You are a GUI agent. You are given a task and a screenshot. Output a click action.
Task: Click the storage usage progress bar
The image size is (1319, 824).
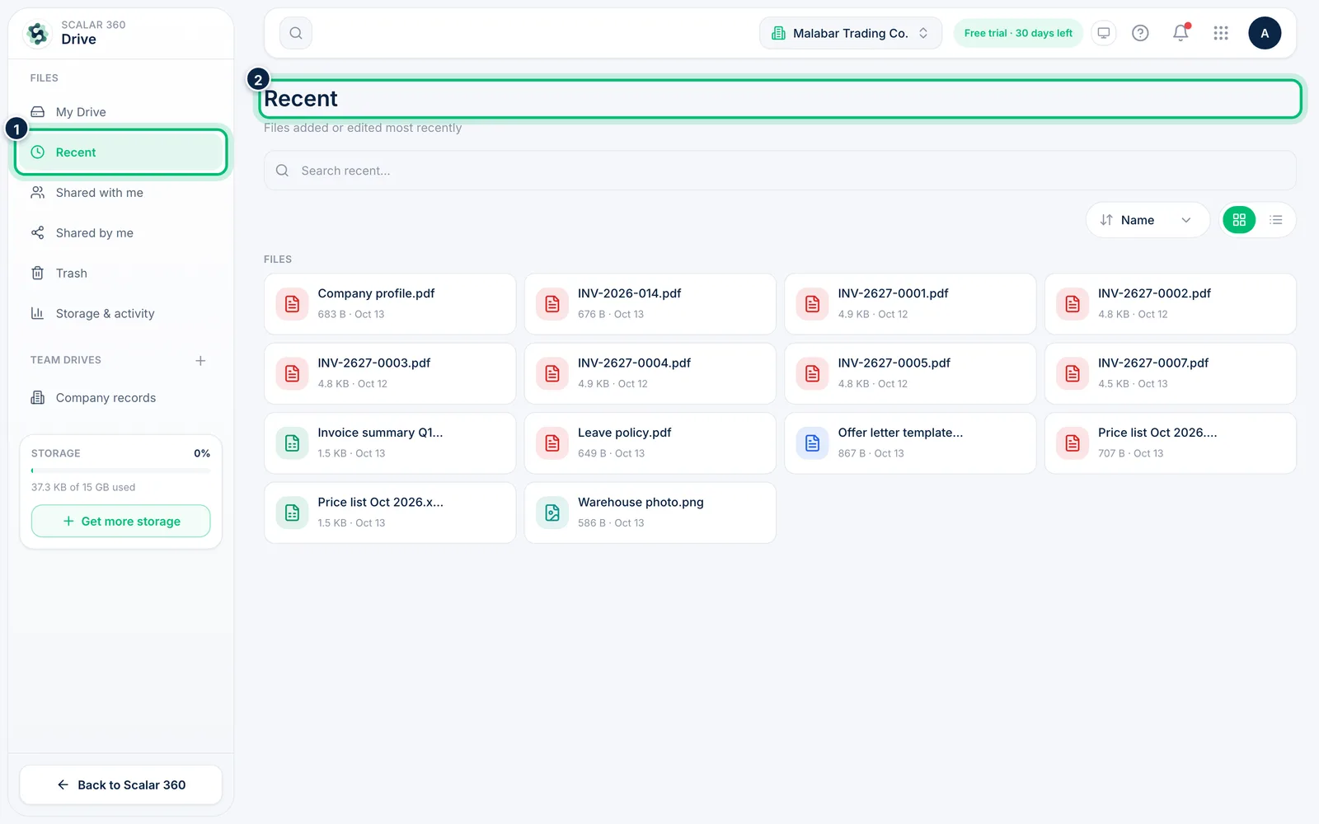point(120,471)
